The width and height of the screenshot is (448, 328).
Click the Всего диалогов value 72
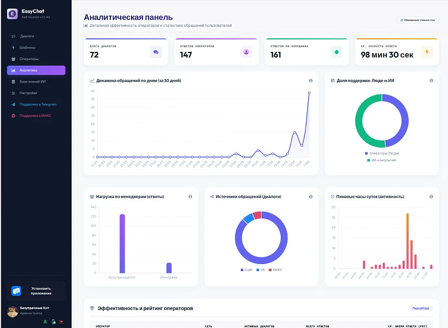[x=95, y=55]
